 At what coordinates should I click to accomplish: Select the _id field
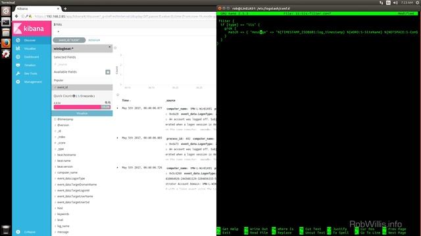click(x=59, y=131)
